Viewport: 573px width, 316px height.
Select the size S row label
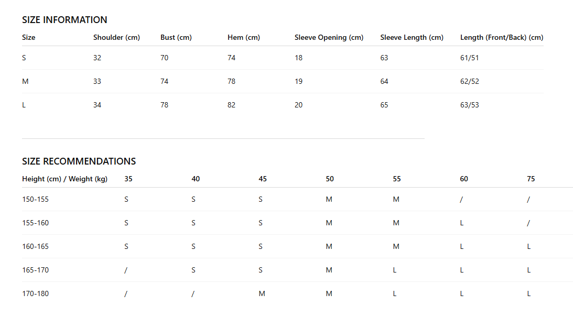24,58
